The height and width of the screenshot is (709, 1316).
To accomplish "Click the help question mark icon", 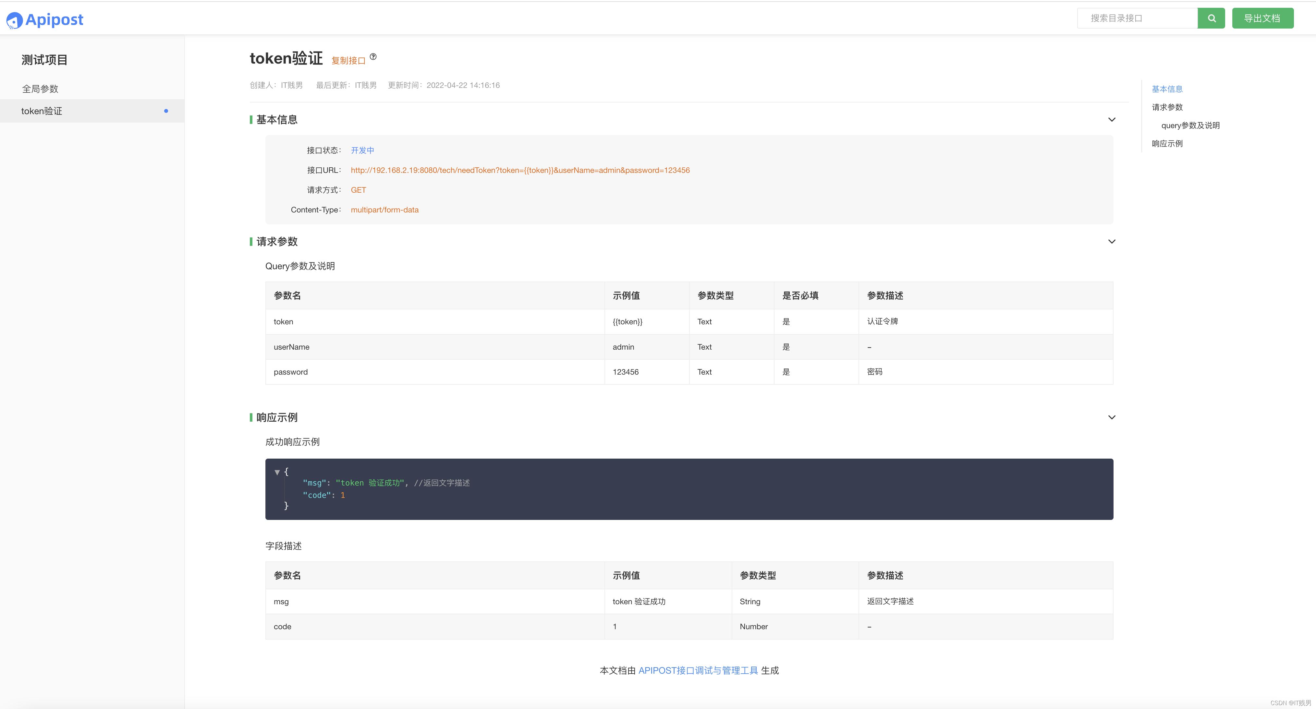I will (x=373, y=57).
